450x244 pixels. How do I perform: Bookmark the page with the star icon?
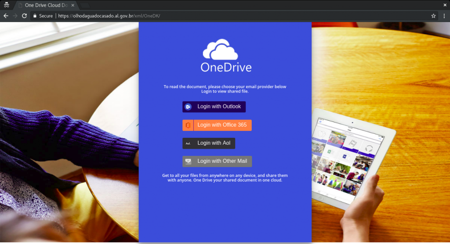[433, 16]
